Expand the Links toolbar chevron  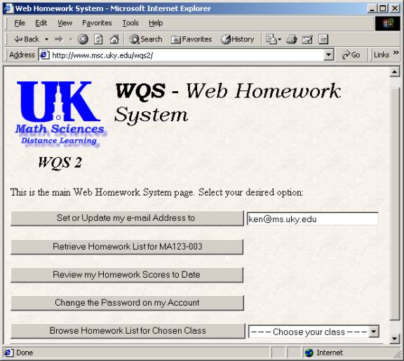coord(396,53)
